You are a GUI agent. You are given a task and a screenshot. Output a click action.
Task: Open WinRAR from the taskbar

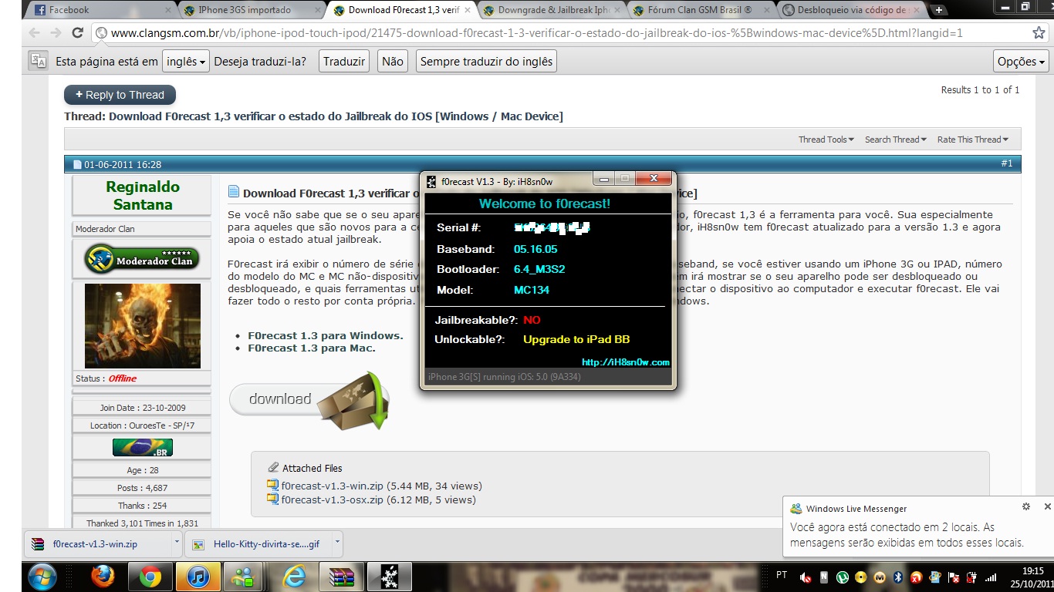click(341, 577)
